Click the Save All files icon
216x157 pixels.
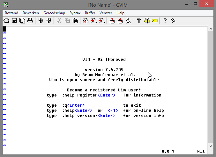pyautogui.click(x=22, y=21)
